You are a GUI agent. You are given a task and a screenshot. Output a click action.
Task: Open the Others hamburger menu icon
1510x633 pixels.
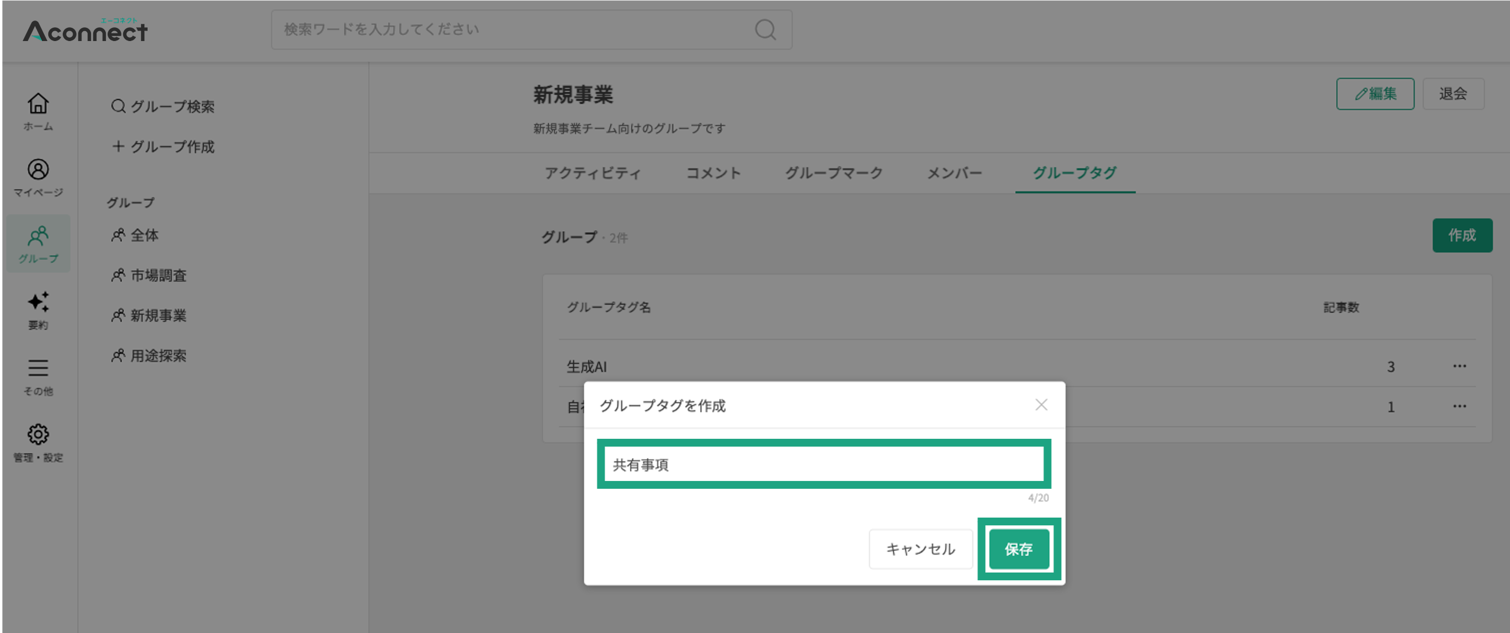(38, 368)
